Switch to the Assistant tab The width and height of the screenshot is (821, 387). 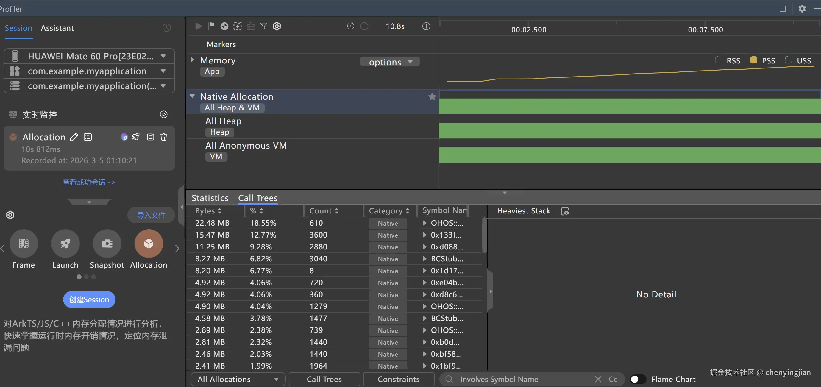[57, 28]
